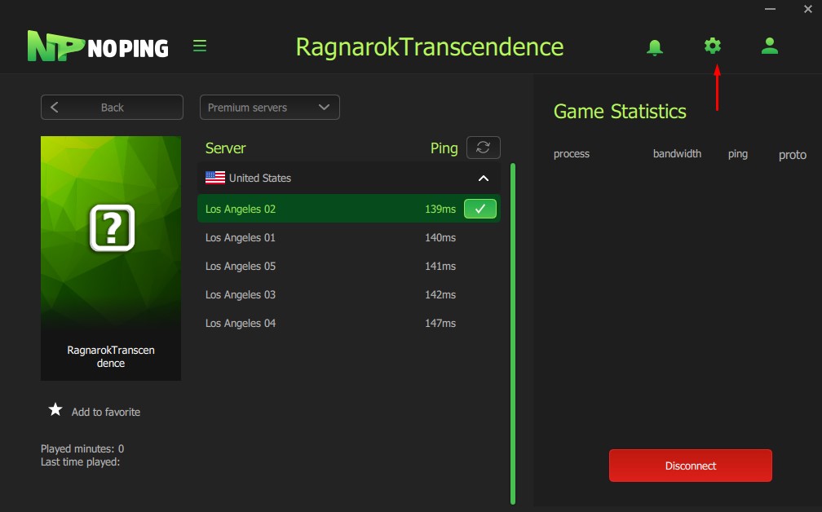
Task: Go back using the Back button
Action: 113,108
